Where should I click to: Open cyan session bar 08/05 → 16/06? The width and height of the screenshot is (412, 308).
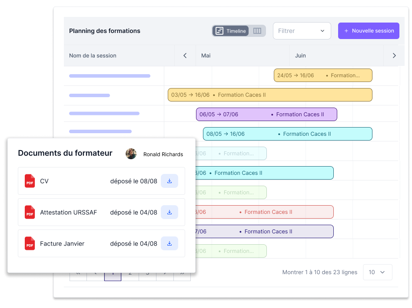[287, 134]
